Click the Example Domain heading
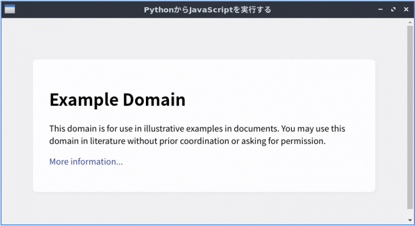 tap(117, 100)
